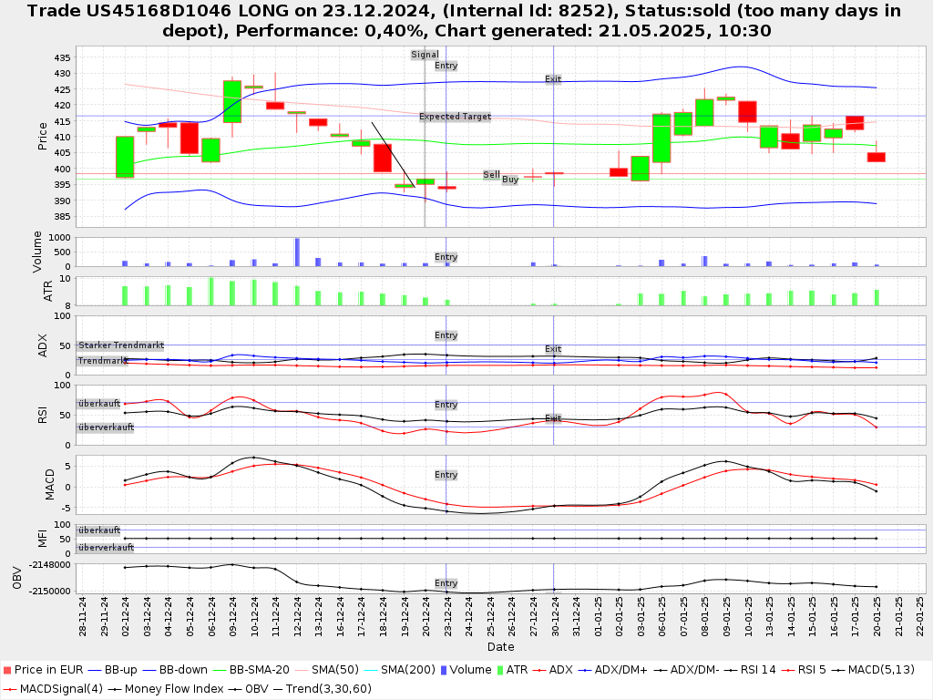The height and width of the screenshot is (700, 933).
Task: Click the MACDSignal(4) legend entry
Action: [x=50, y=687]
